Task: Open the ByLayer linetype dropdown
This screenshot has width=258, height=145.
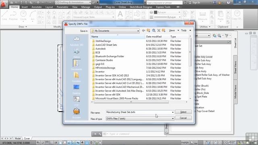Action: tap(167, 17)
